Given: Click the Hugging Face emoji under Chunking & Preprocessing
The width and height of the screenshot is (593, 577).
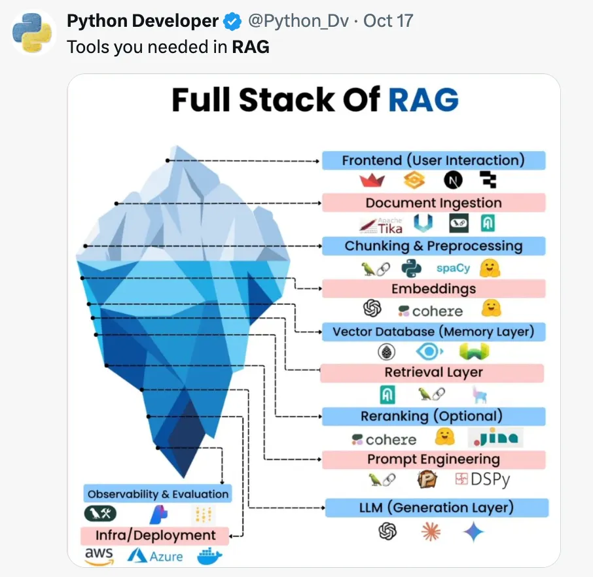Looking at the screenshot, I should click(x=490, y=268).
